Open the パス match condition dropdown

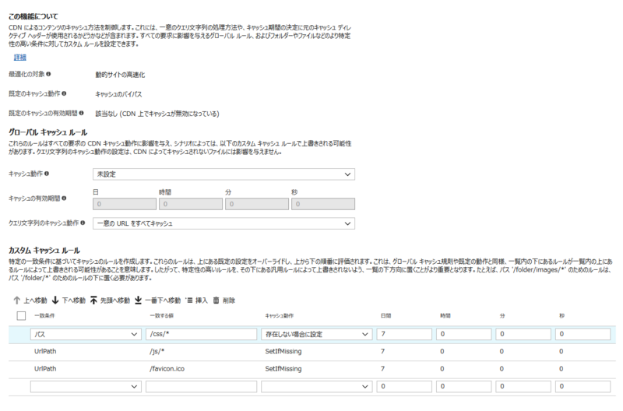pyautogui.click(x=86, y=335)
